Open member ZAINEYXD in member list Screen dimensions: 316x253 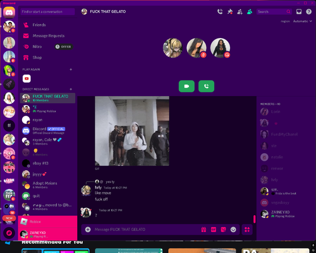pyautogui.click(x=286, y=214)
